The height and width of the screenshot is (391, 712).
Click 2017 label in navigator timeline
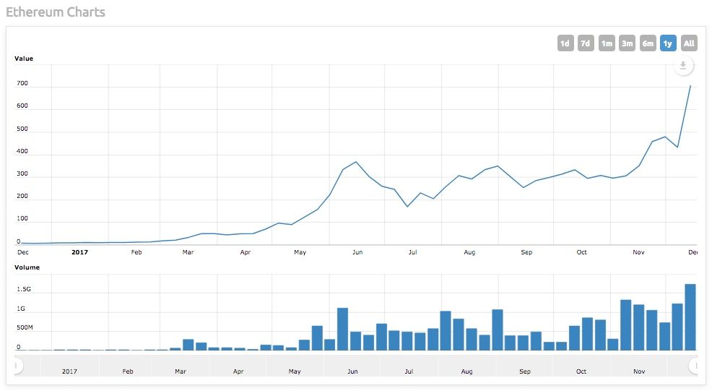click(x=69, y=371)
